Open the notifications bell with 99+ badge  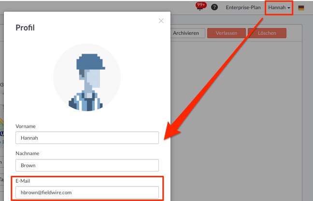(199, 8)
